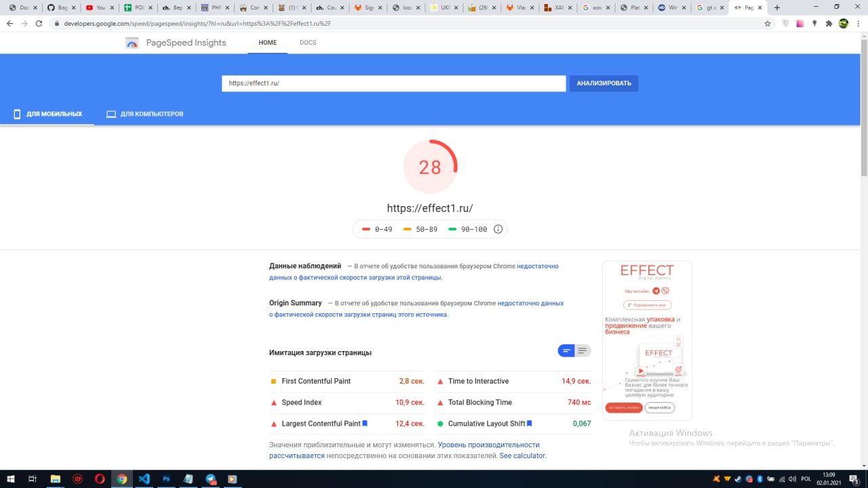
Task: Click the browser address bar URL
Action: [198, 23]
